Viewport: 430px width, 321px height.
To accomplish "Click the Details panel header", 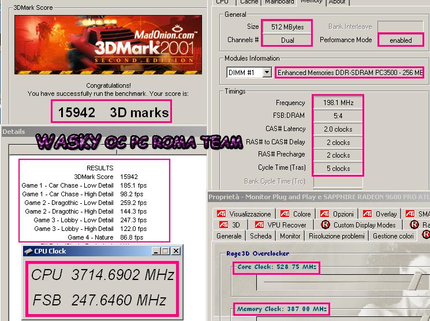I will pyautogui.click(x=104, y=132).
